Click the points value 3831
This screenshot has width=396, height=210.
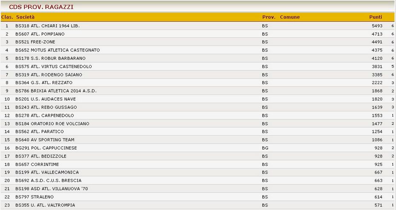pyautogui.click(x=377, y=67)
